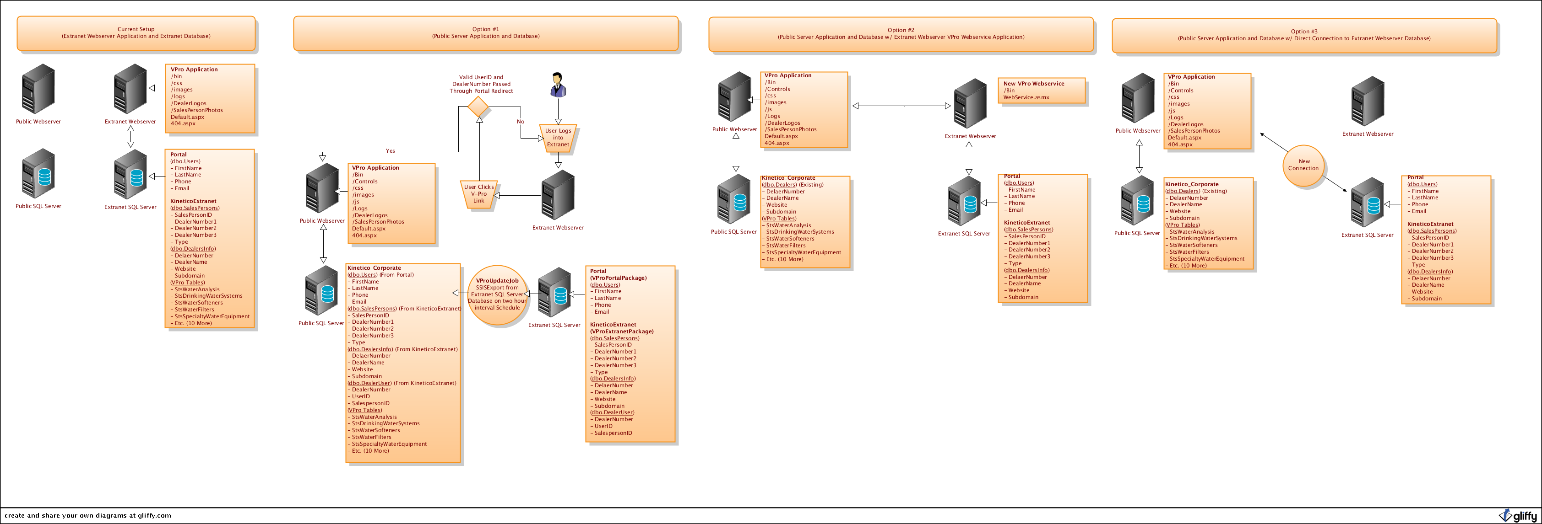This screenshot has height=524, width=1542.
Task: Click the Public SQL Server icon in Option #2
Action: click(734, 199)
